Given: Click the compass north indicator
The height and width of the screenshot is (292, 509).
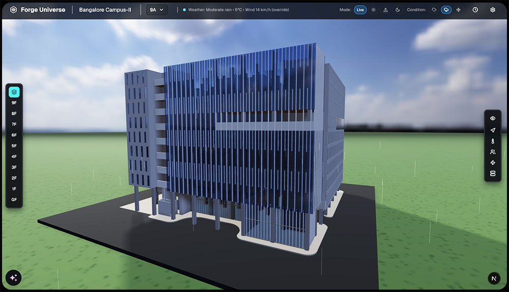Looking at the screenshot, I should tap(494, 278).
